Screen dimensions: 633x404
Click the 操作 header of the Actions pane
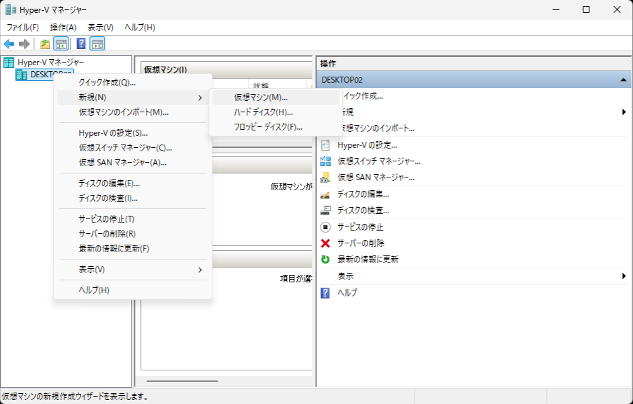tap(474, 63)
